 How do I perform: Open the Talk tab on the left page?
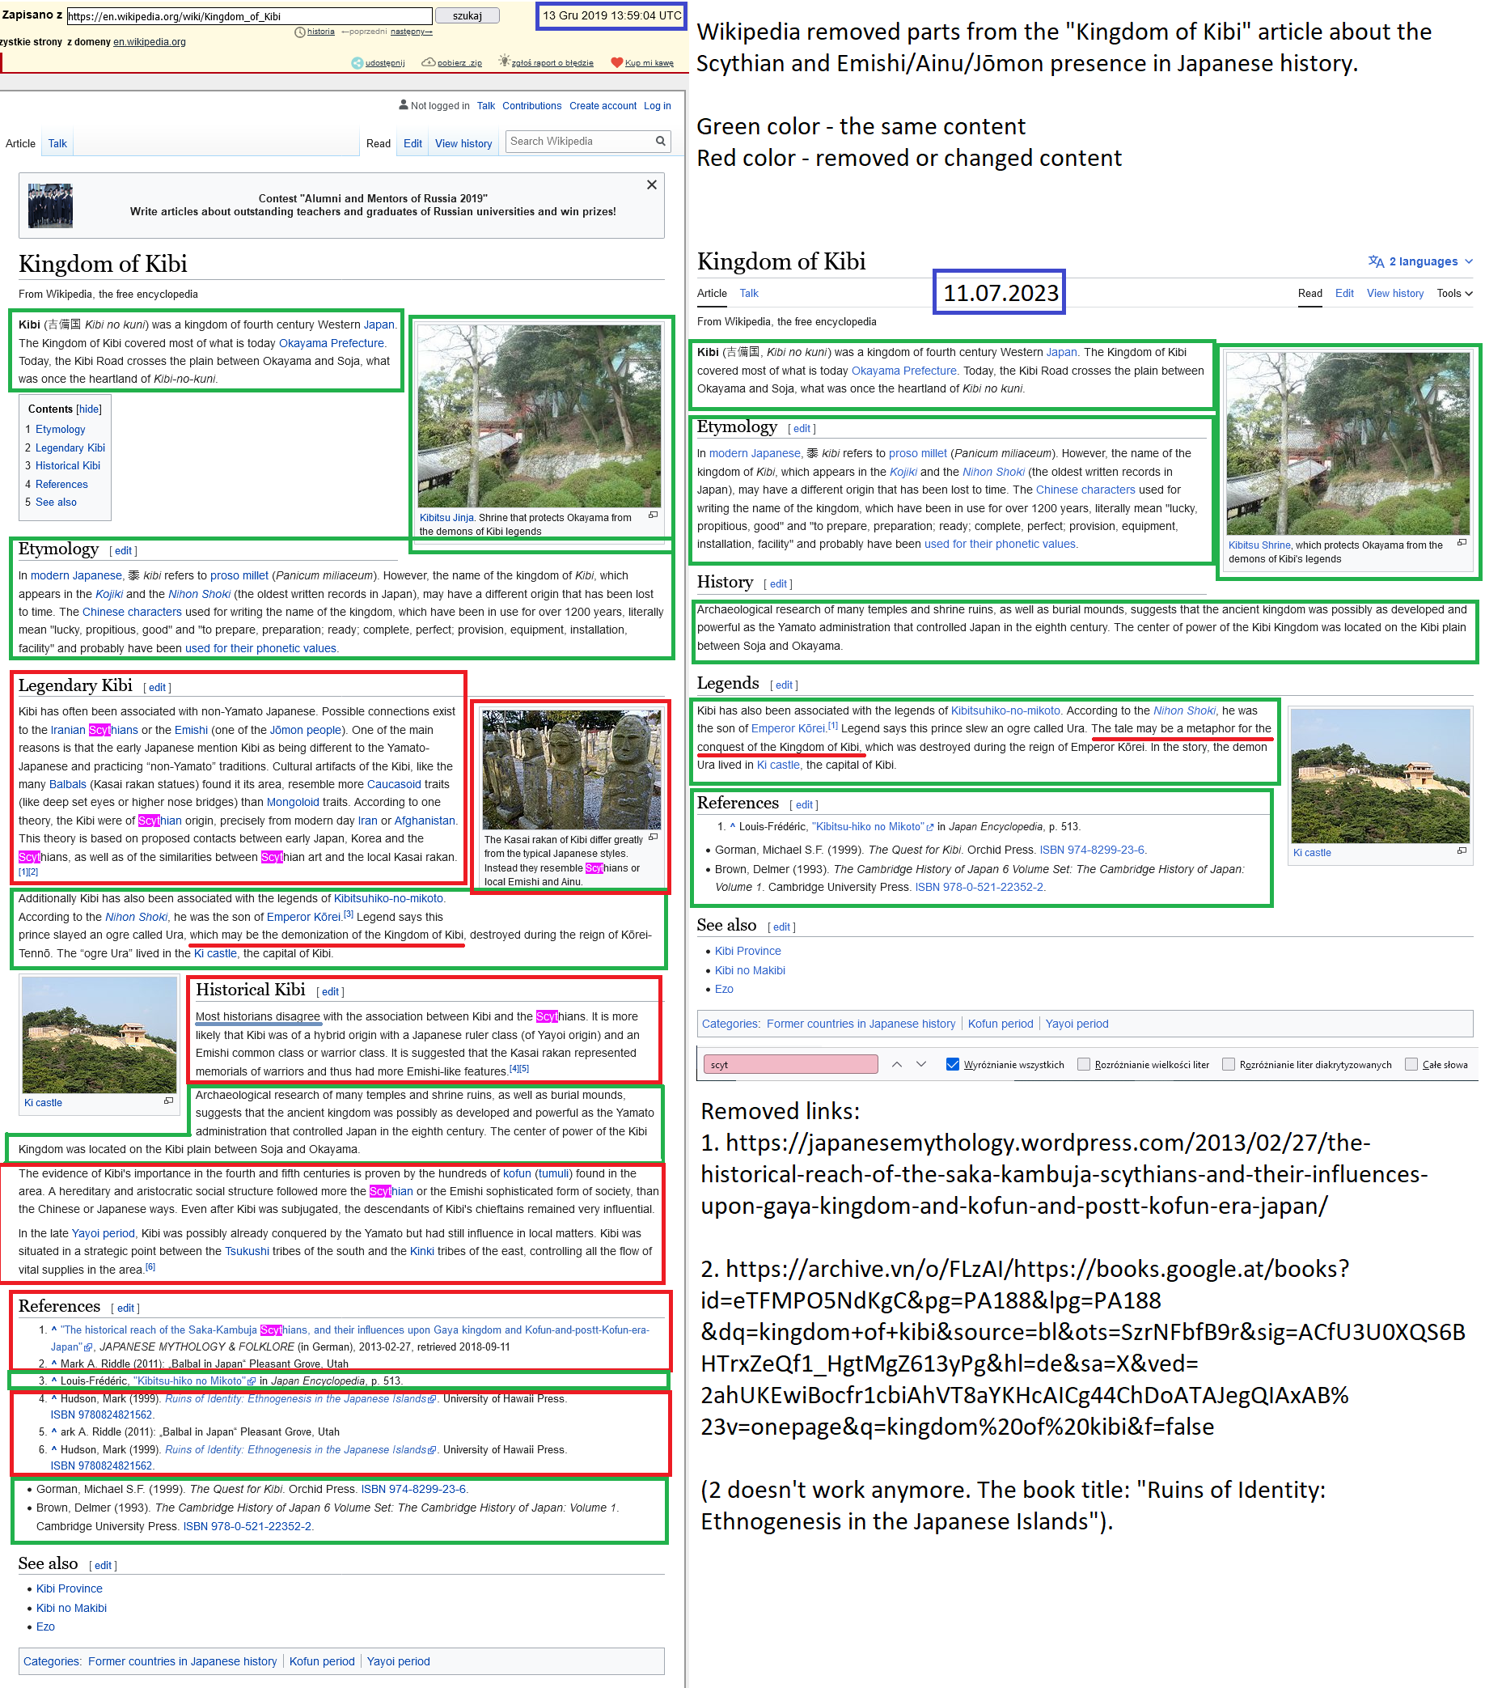(57, 143)
